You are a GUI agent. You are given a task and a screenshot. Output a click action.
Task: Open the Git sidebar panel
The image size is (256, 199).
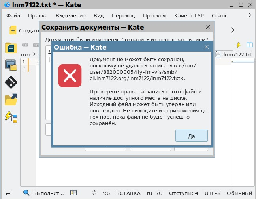[x=11, y=82]
